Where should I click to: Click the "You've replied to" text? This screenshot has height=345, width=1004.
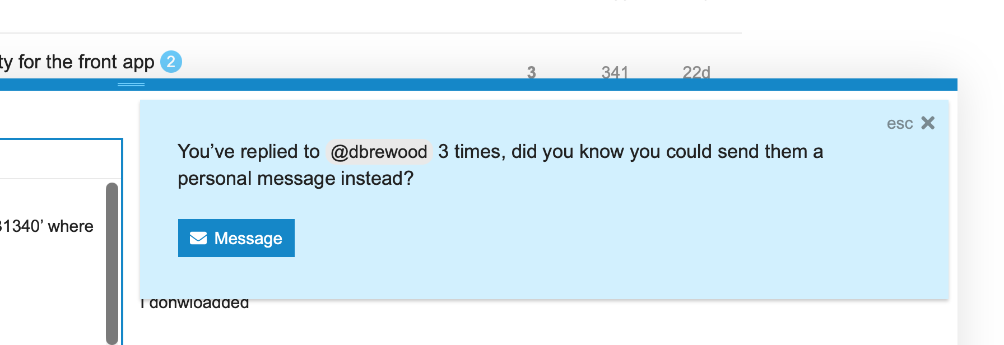pos(248,152)
